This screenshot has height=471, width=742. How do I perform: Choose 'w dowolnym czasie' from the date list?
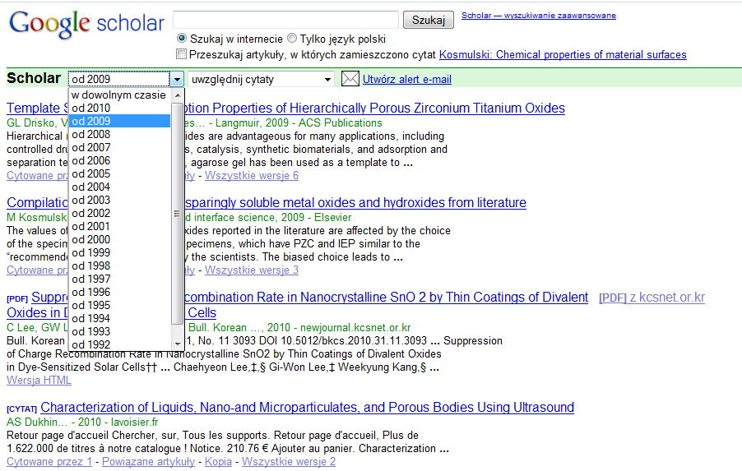point(120,95)
